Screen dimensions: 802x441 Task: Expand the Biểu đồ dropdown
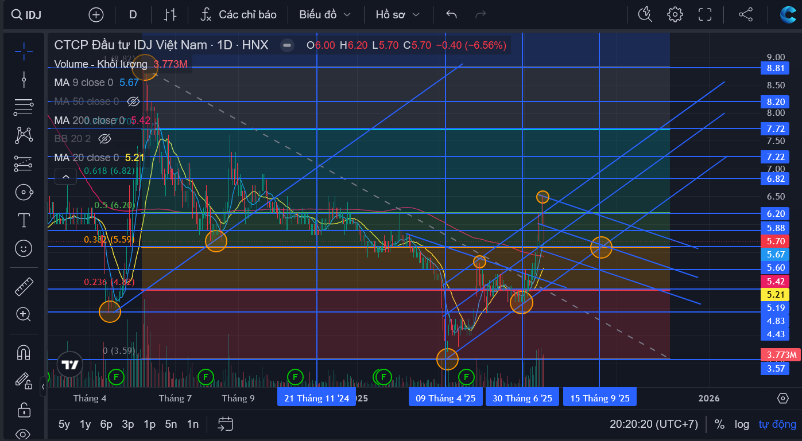324,14
